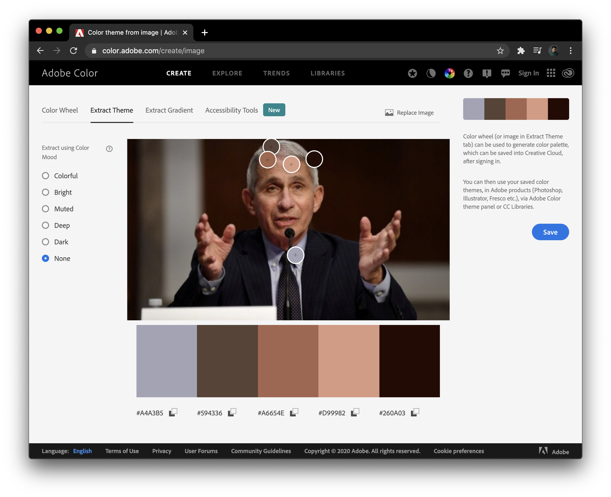
Task: Click the Save button
Action: click(550, 232)
